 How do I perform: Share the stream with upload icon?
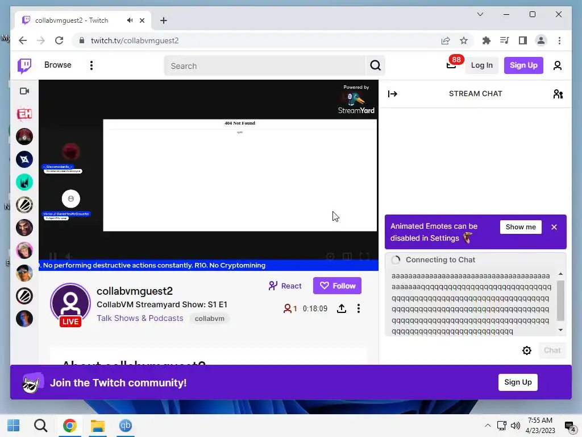pos(342,309)
